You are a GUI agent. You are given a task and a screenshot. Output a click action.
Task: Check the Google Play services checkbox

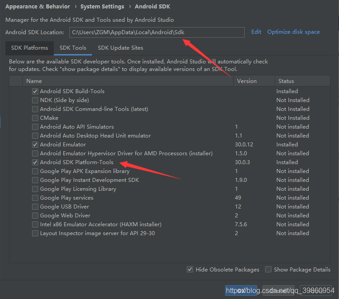[35, 198]
